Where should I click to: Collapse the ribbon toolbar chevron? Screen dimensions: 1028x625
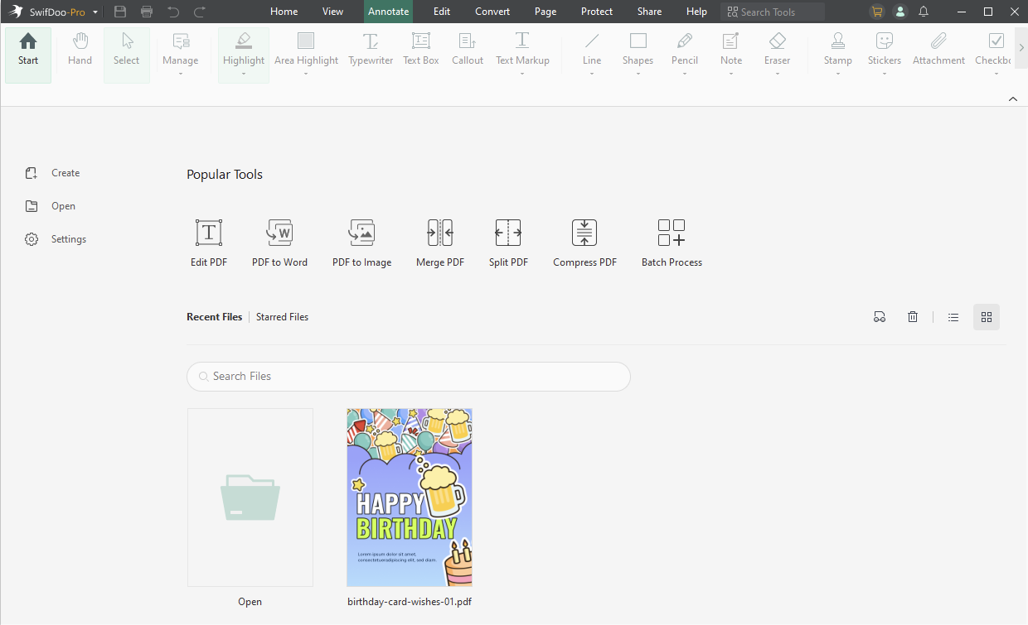pos(1013,99)
